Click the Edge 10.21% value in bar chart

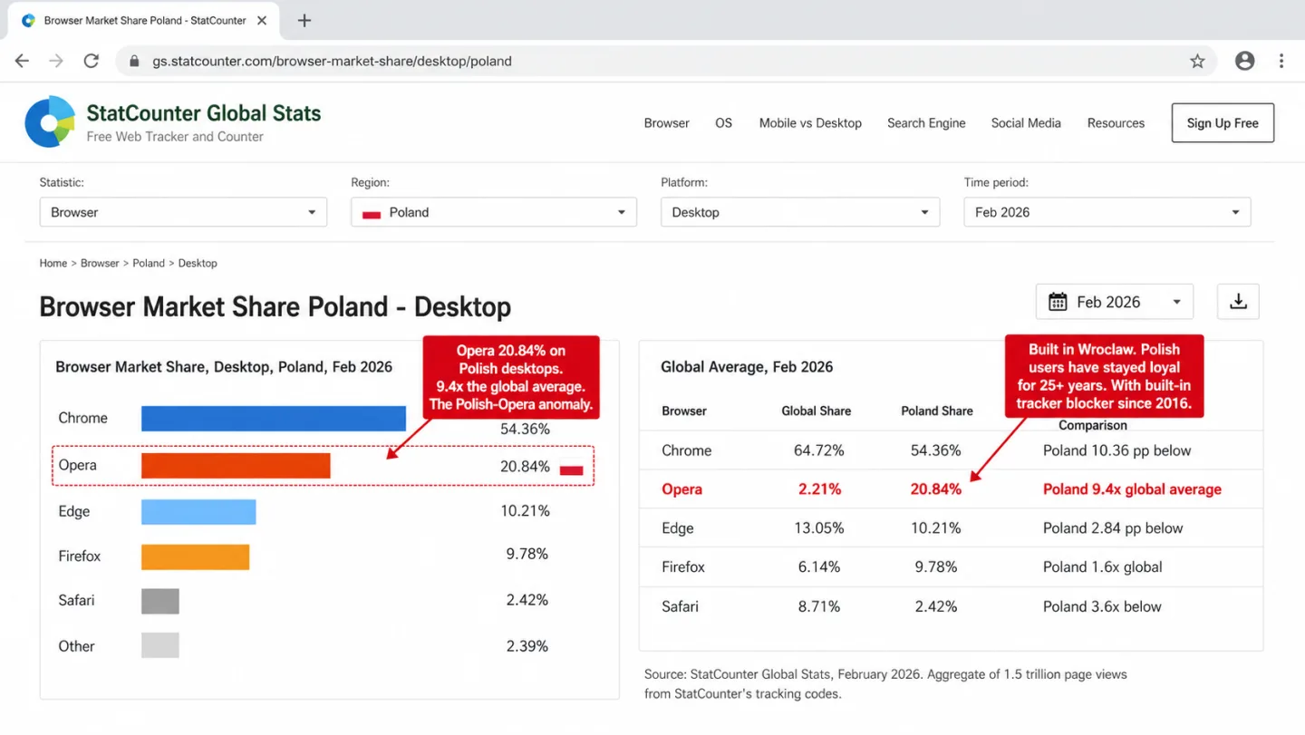pyautogui.click(x=526, y=511)
